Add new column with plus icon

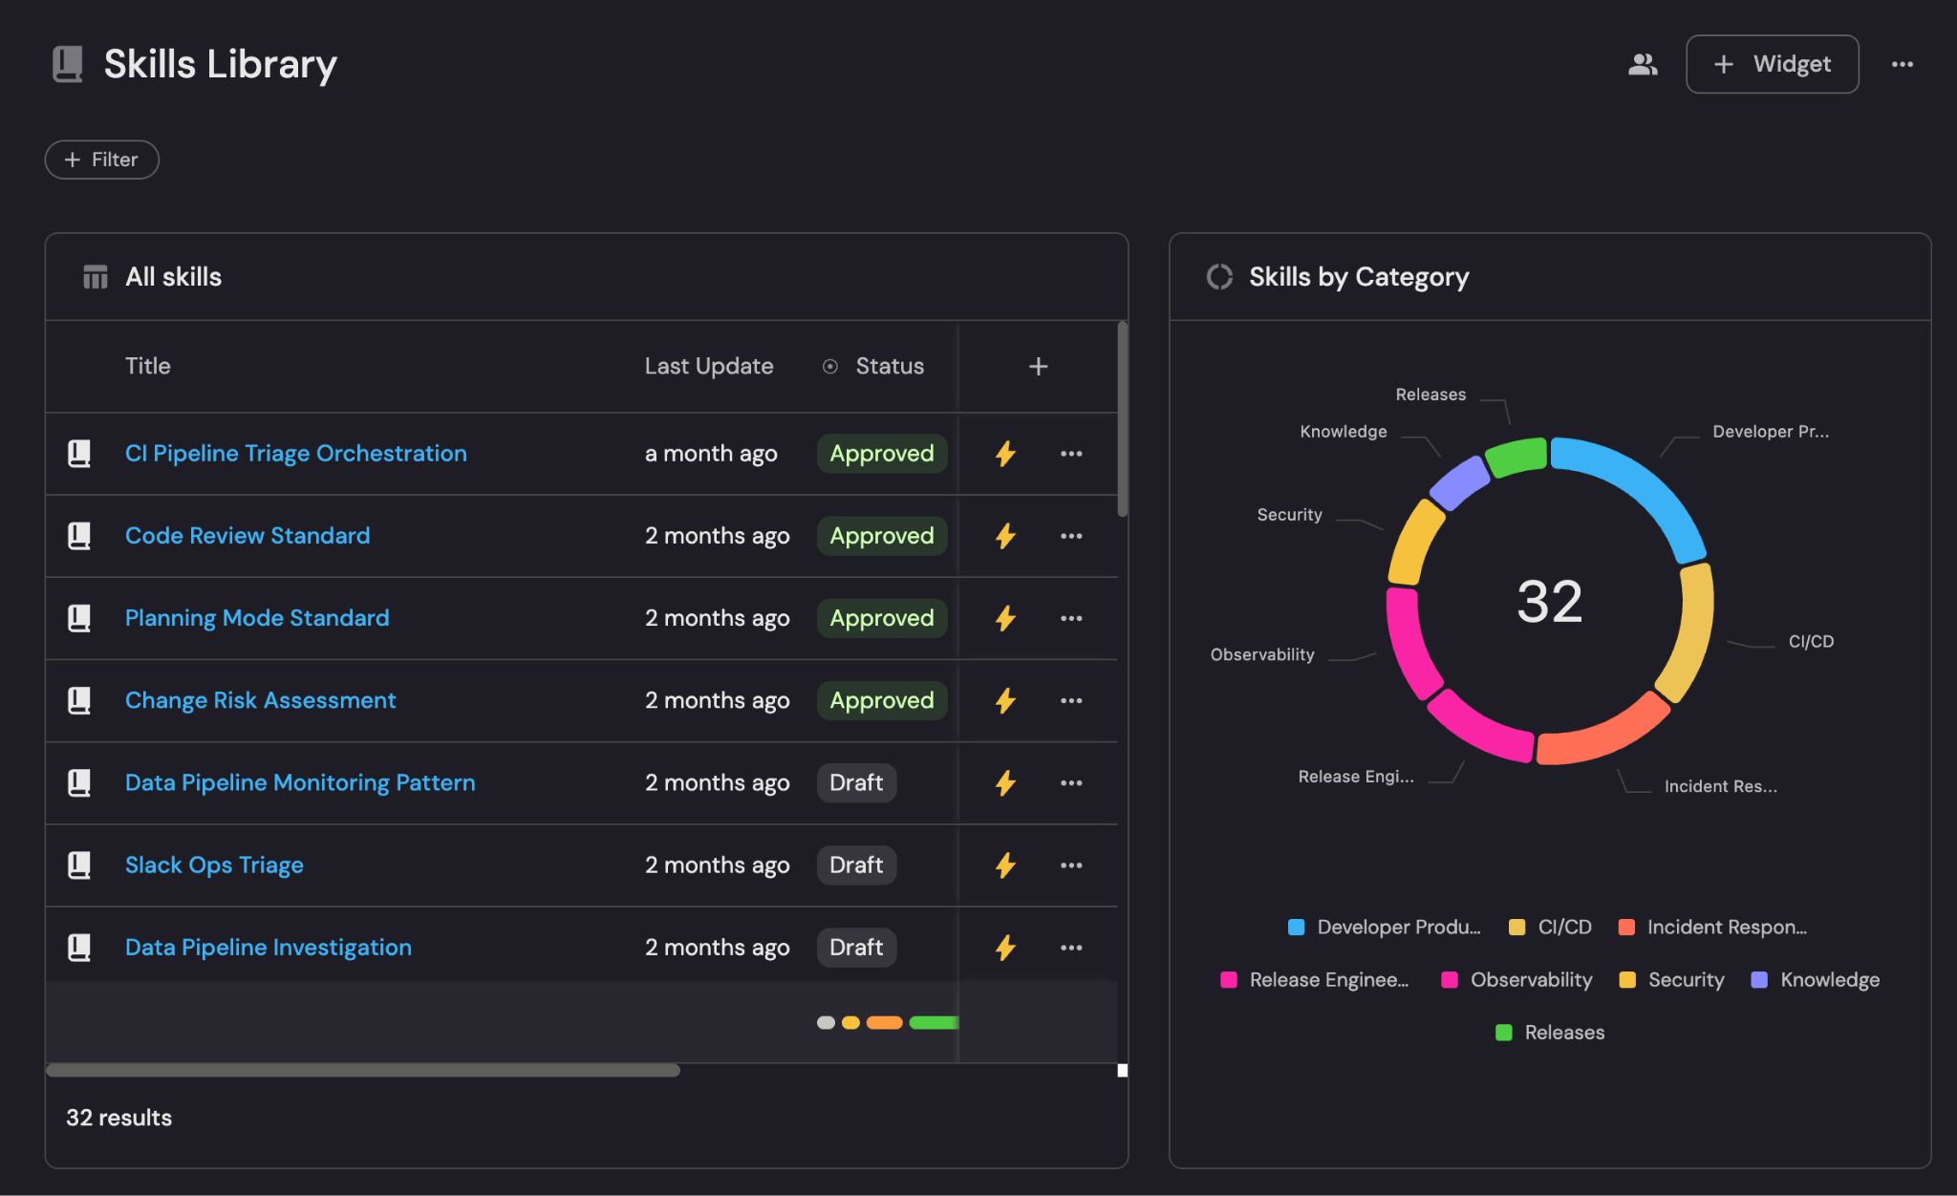pyautogui.click(x=1038, y=367)
